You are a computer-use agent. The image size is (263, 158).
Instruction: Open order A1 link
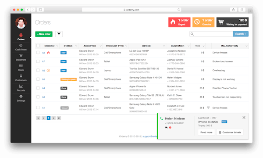43,108
